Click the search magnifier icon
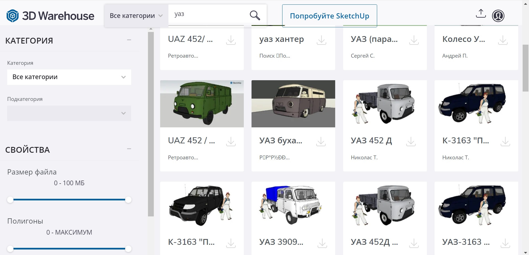Image resolution: width=529 pixels, height=255 pixels. (254, 15)
